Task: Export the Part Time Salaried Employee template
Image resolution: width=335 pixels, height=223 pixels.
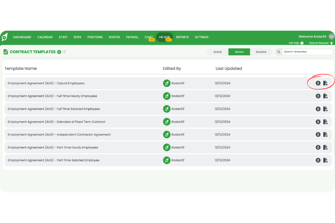Action: [x=325, y=160]
